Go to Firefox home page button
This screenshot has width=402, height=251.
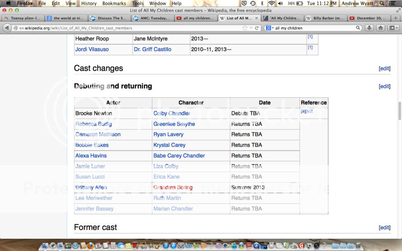(x=380, y=28)
